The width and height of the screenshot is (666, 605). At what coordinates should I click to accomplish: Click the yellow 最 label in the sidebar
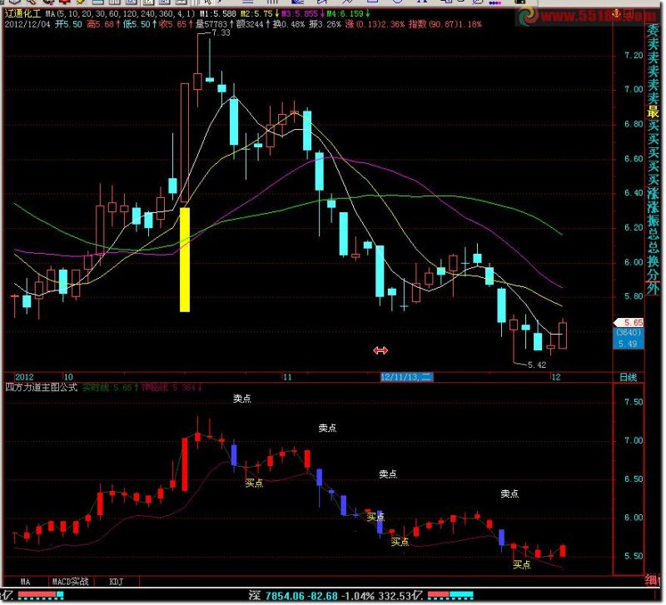(x=653, y=112)
